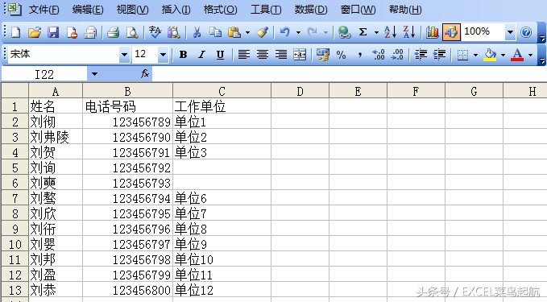Select cell containing 刘弗陵
The height and width of the screenshot is (302, 547).
pos(56,137)
